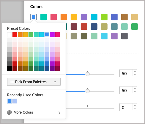Viewport: 145px width, 124px height.
Task: Select the first recently used blue swatch
Action: [x=10, y=101]
